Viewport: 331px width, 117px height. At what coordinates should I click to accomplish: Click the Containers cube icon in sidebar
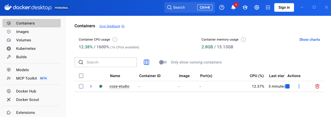click(9, 23)
